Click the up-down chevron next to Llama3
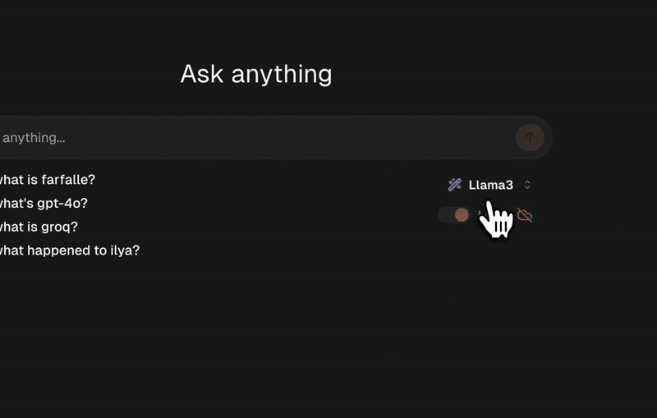This screenshot has height=418, width=657. click(x=527, y=185)
